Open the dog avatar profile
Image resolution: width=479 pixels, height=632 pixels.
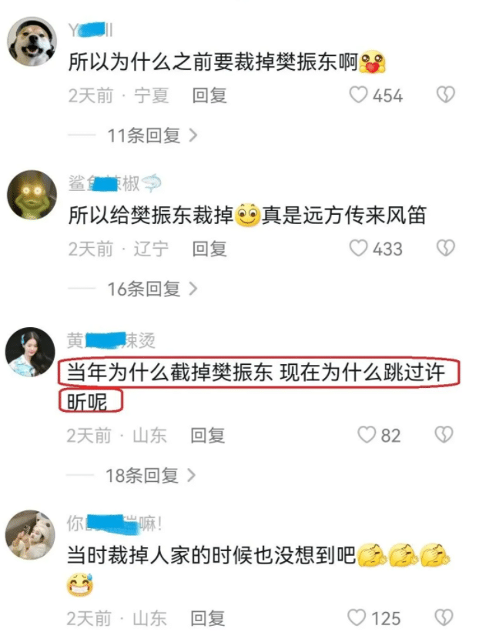click(32, 41)
